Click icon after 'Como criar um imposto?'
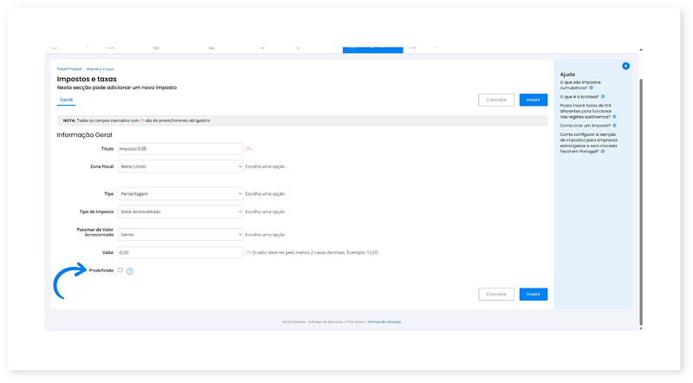Viewport: 693px width, 383px height. (612, 126)
